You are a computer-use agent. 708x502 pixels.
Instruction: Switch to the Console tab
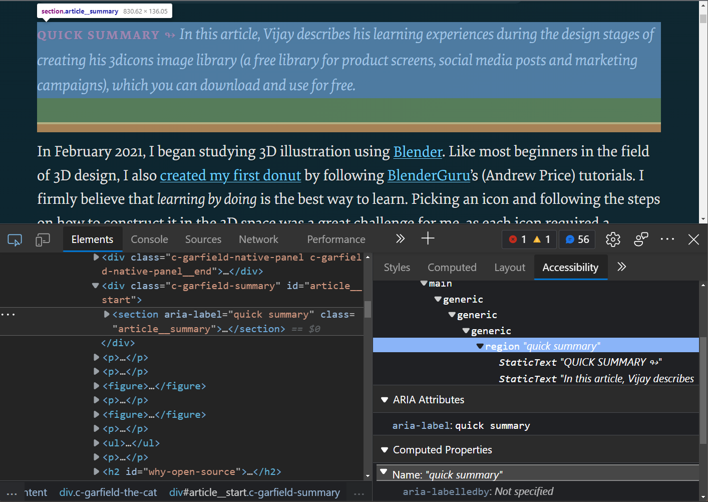click(x=149, y=239)
